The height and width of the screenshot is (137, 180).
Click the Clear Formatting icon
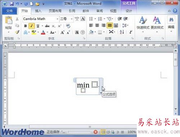tap(68, 26)
